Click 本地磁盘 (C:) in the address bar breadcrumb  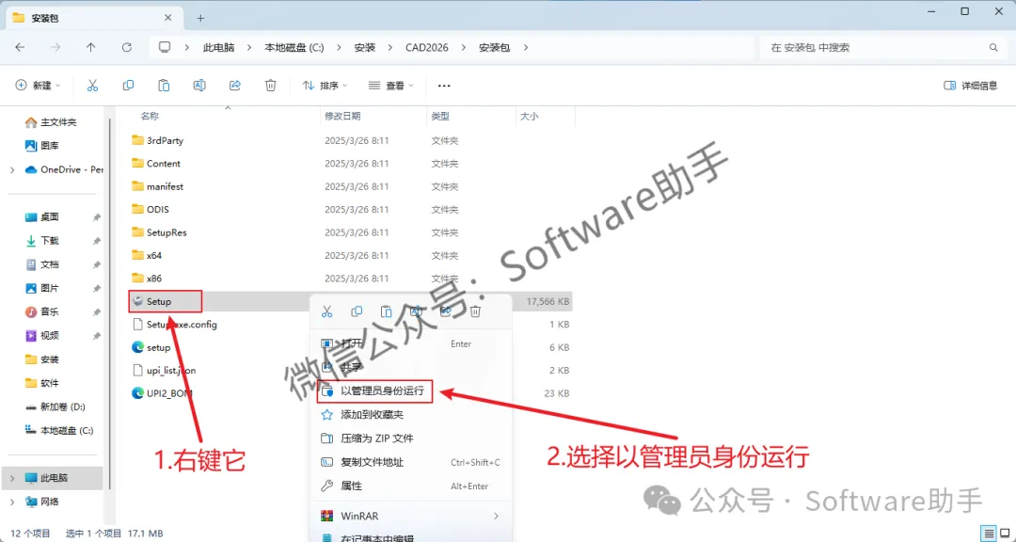[x=294, y=47]
